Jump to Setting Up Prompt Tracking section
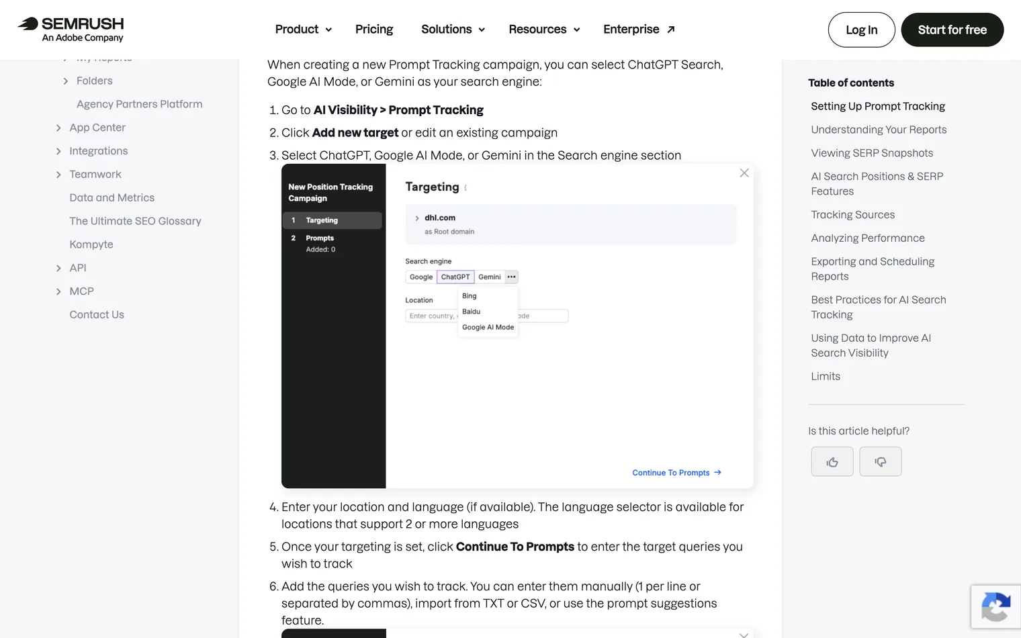 click(878, 106)
